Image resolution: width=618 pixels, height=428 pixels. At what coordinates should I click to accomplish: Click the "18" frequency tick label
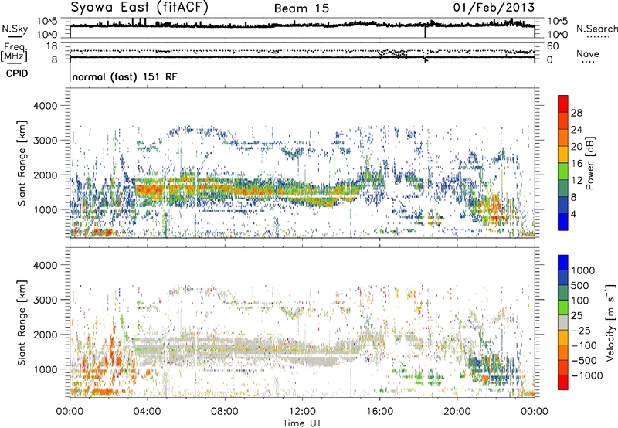tap(52, 46)
